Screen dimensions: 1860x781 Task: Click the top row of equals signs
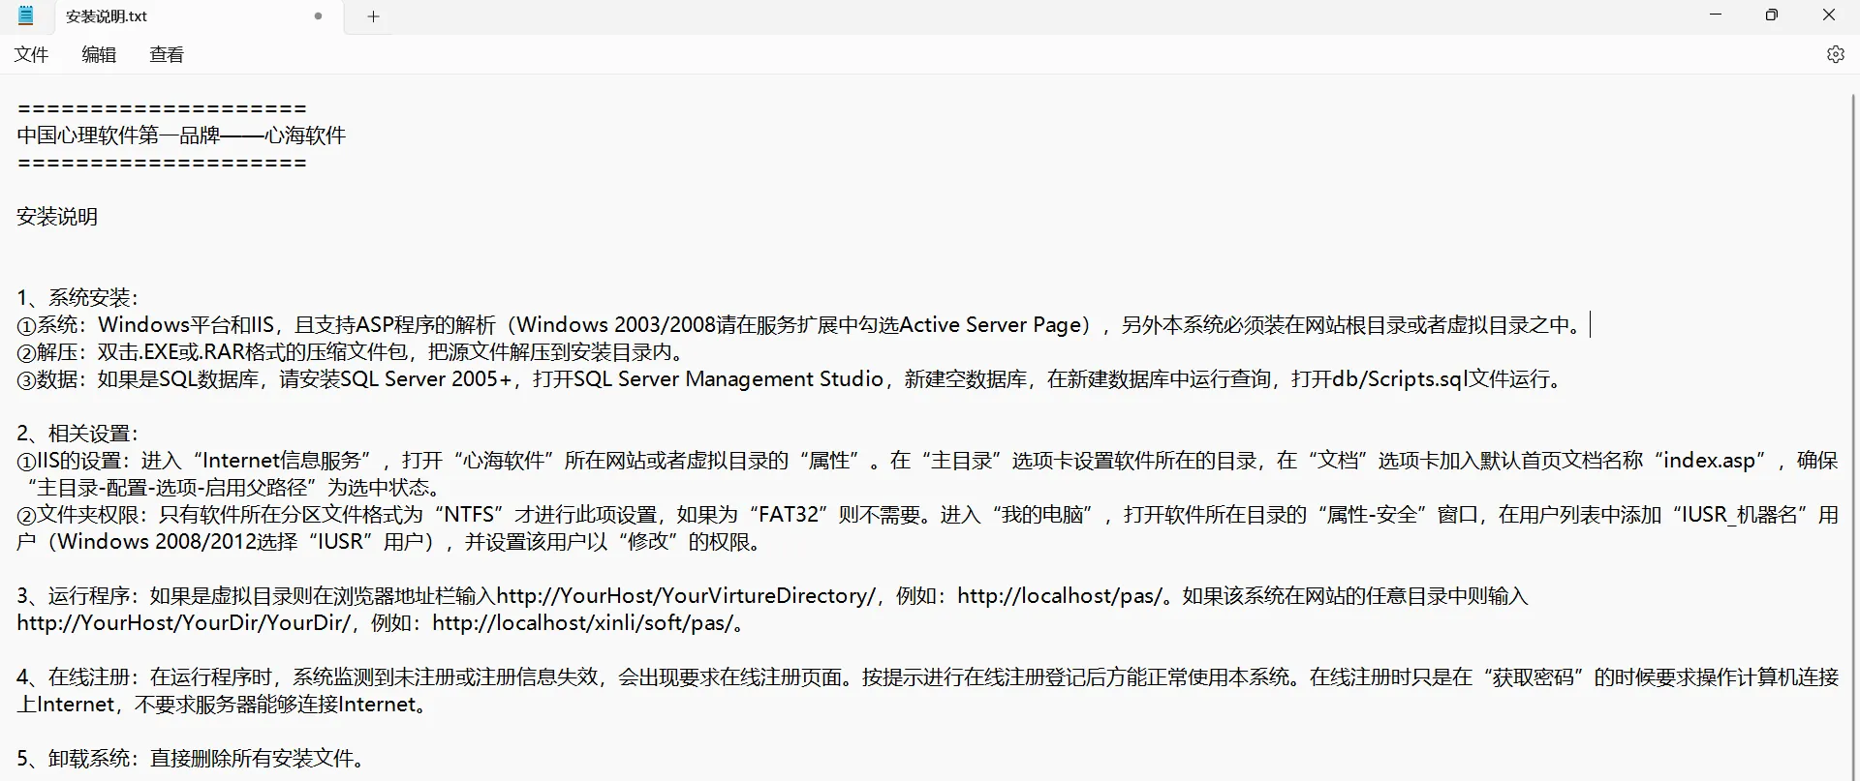162,108
